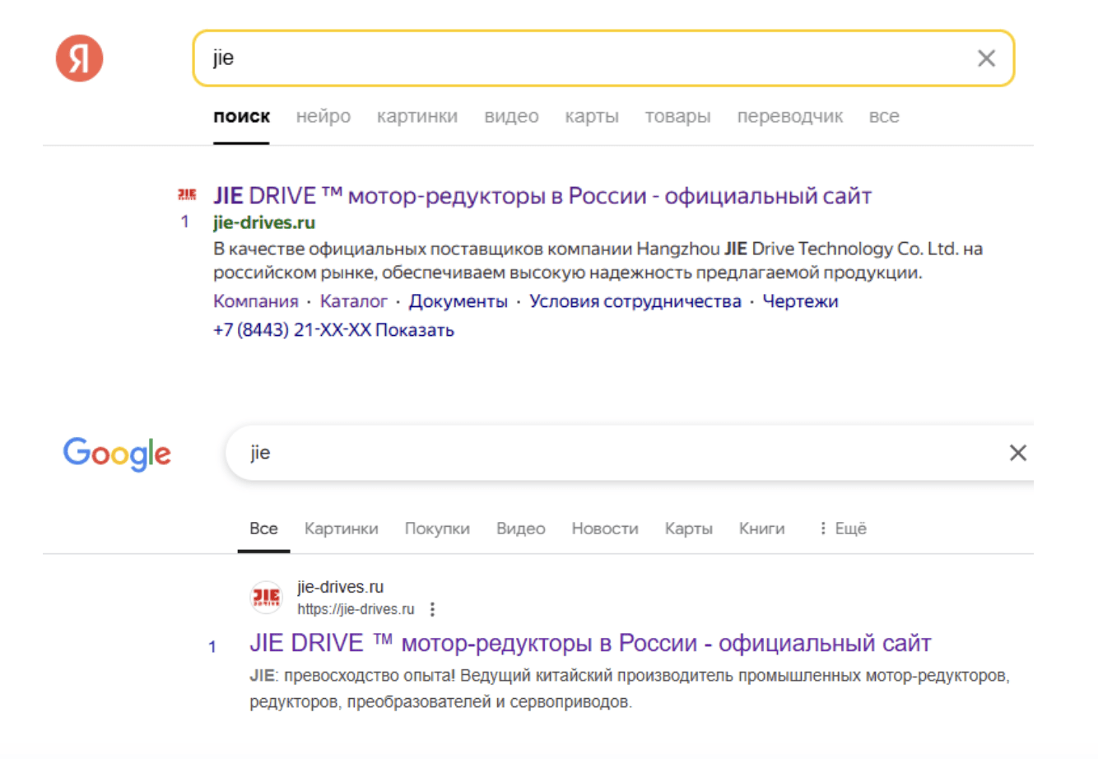Open 'Условия сотрудничества' sitelink
The image size is (1098, 759).
(x=635, y=301)
